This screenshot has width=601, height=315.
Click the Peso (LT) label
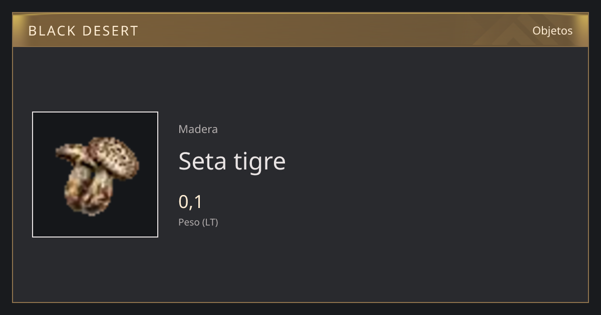click(x=198, y=222)
